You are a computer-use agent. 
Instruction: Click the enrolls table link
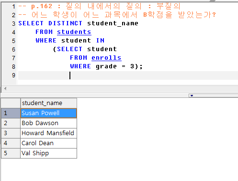106,58
